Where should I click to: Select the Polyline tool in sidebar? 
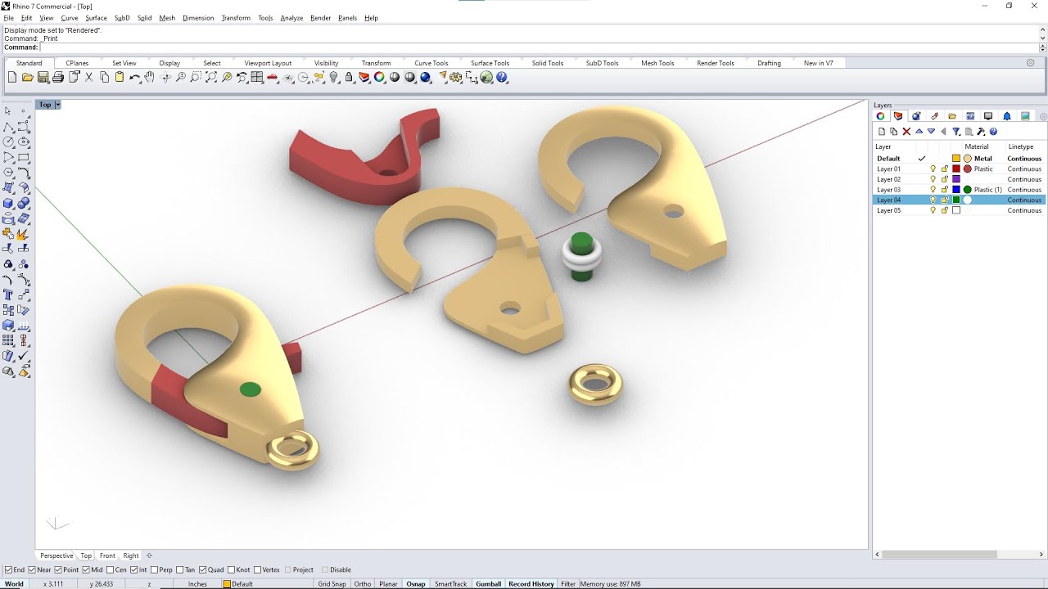(x=8, y=126)
